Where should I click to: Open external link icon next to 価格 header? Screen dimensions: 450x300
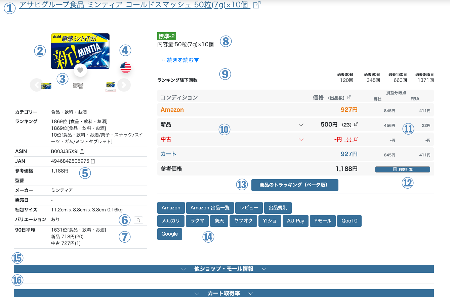[349, 97]
